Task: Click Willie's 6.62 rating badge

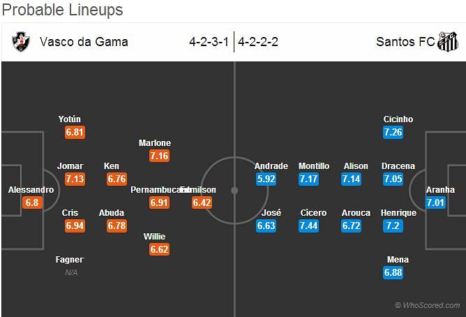Action: point(159,249)
